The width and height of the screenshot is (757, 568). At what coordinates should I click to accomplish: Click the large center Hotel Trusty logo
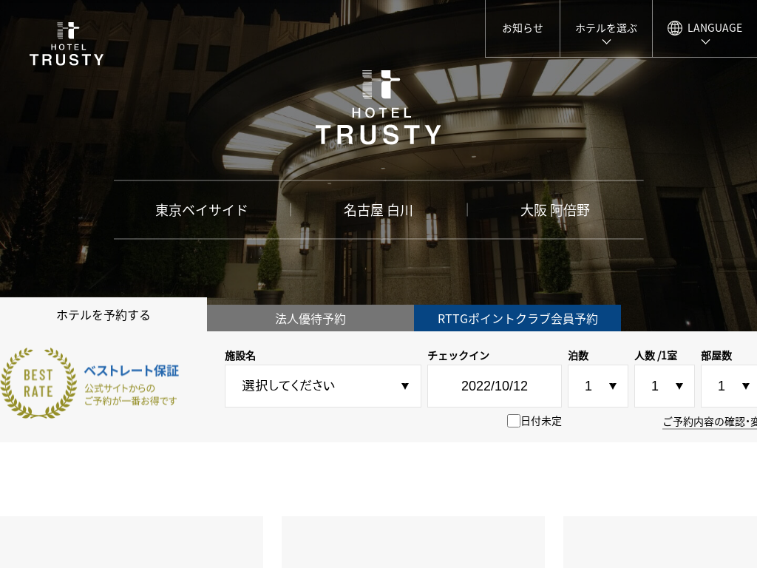click(378, 108)
